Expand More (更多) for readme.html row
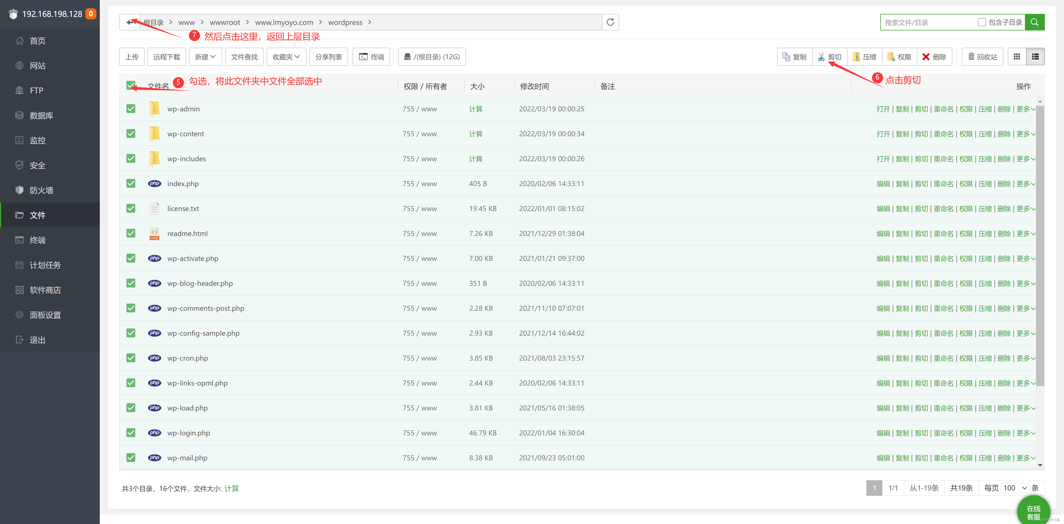This screenshot has height=524, width=1064. pos(1025,233)
